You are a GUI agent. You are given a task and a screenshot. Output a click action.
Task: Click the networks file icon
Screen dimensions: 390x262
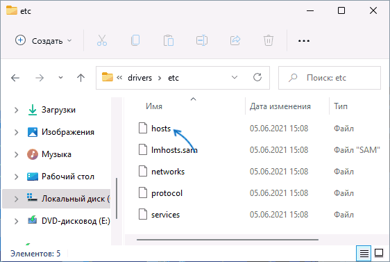[x=143, y=172]
